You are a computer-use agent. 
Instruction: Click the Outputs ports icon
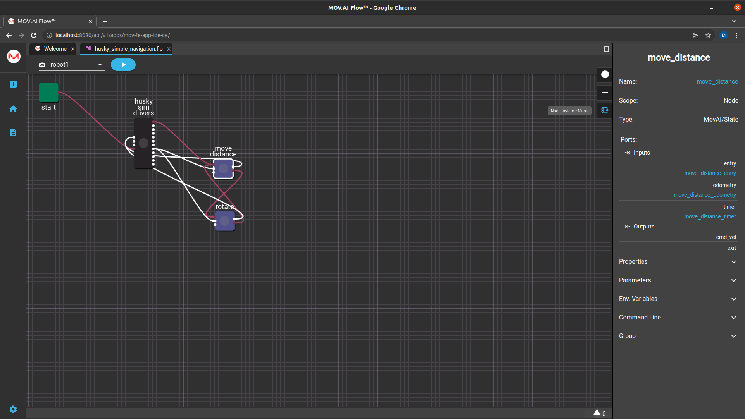627,227
